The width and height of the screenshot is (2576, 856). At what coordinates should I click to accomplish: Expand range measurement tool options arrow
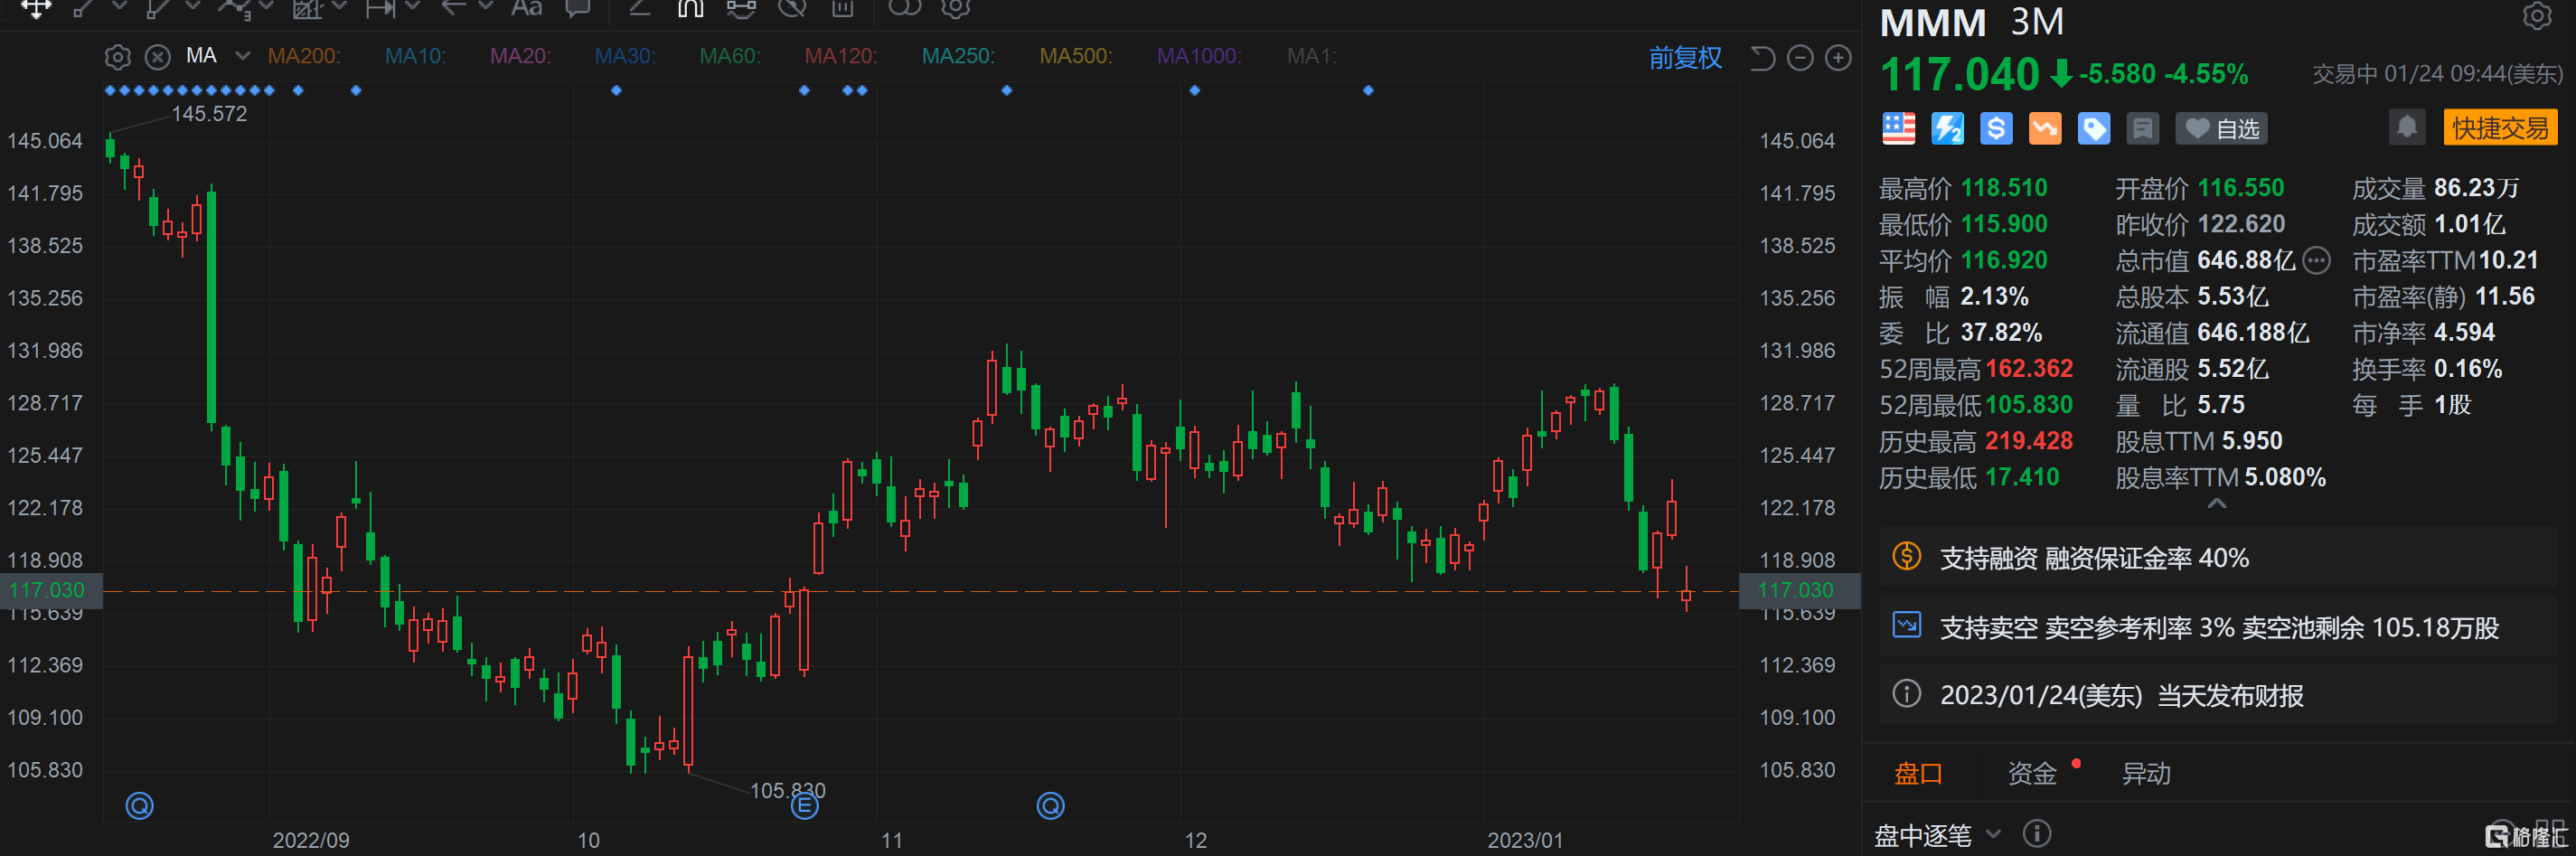pos(412,6)
